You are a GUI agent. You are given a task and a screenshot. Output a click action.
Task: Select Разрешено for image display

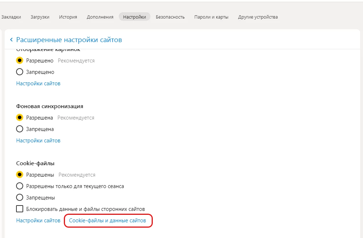(20, 61)
